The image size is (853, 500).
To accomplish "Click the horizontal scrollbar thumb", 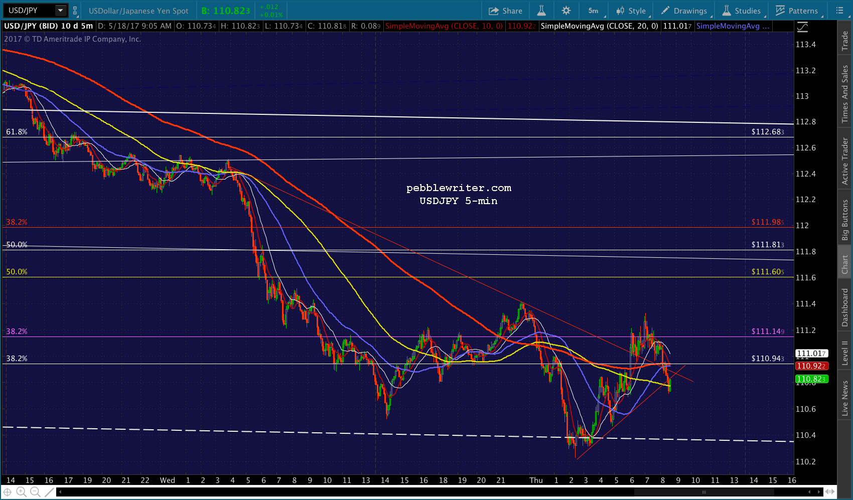I will point(703,492).
